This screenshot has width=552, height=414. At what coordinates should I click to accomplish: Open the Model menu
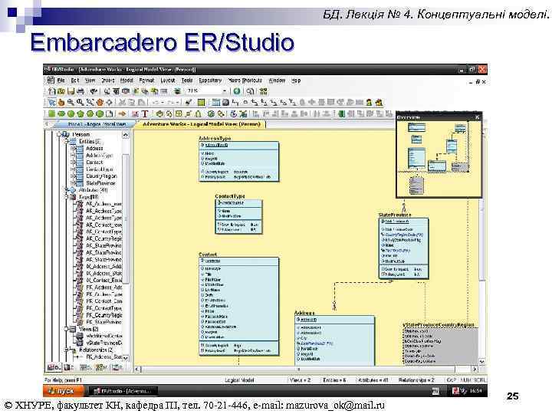[127, 80]
